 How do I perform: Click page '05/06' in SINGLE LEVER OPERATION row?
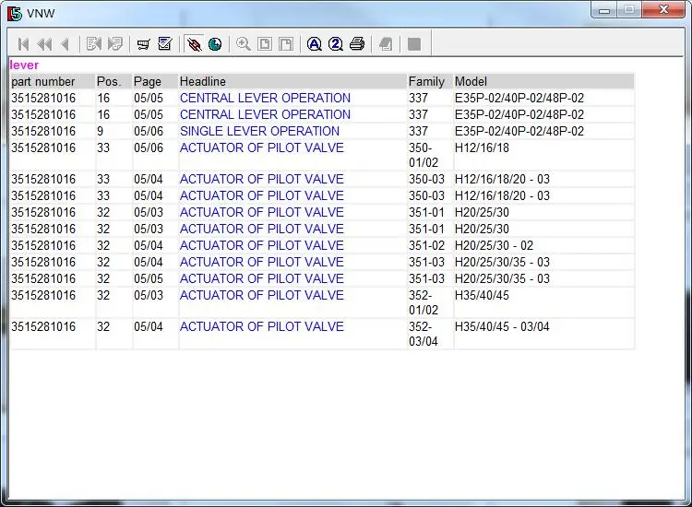(149, 132)
